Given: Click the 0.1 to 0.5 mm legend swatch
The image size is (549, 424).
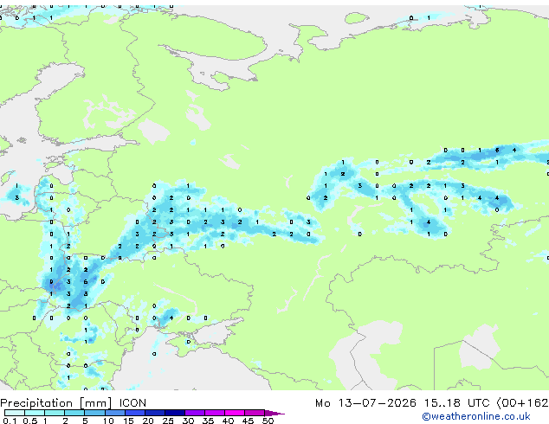Looking at the screenshot, I should [x=15, y=413].
